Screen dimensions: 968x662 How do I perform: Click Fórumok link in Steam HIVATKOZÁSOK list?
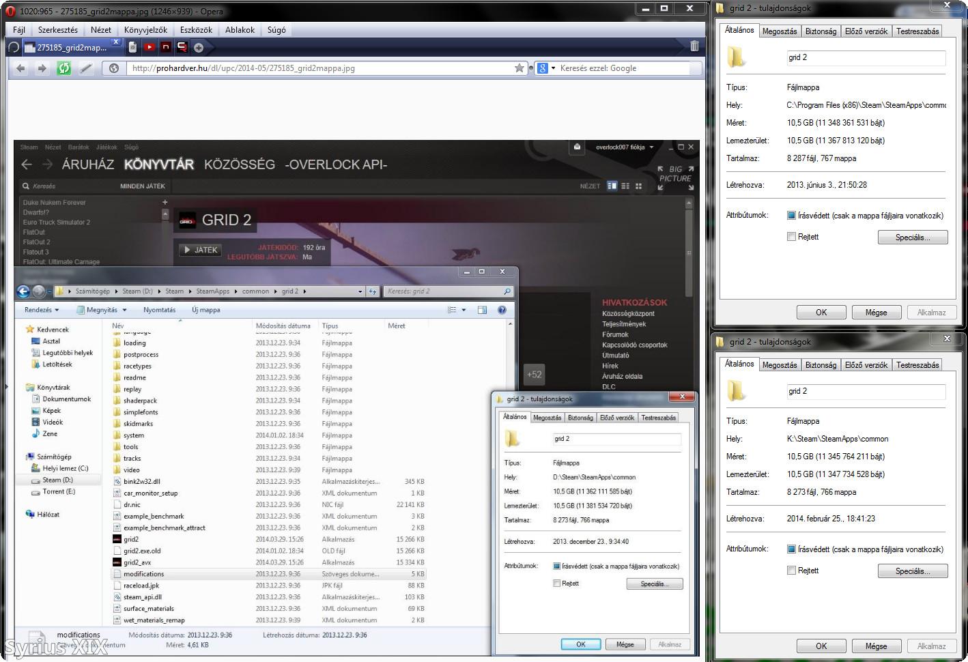[615, 334]
